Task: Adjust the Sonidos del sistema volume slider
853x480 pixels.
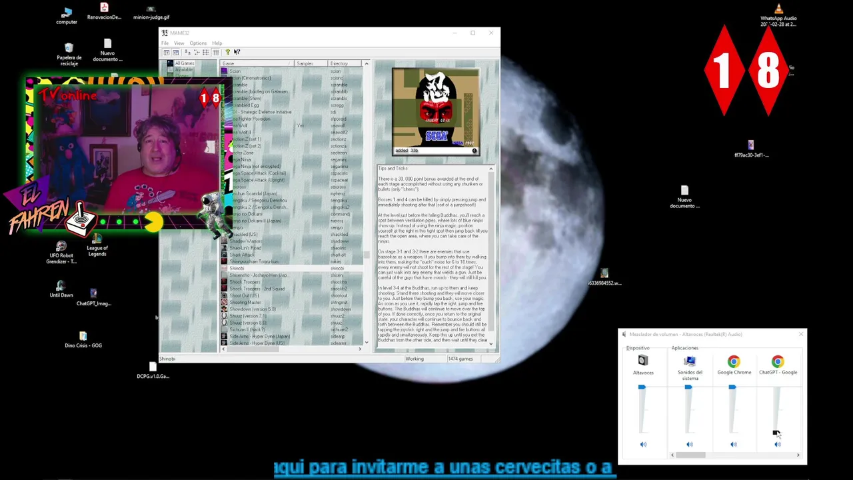Action: (688, 387)
